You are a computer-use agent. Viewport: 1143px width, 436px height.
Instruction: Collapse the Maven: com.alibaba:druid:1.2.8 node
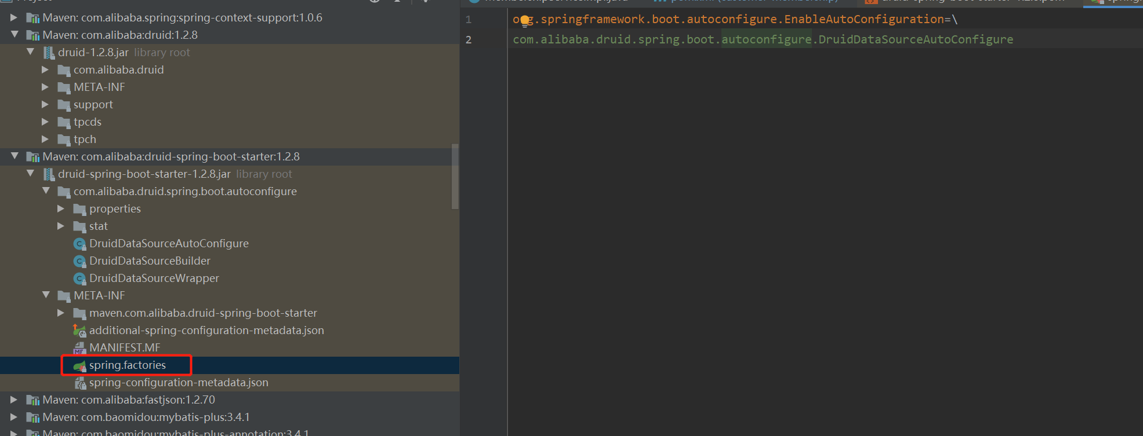click(x=14, y=35)
